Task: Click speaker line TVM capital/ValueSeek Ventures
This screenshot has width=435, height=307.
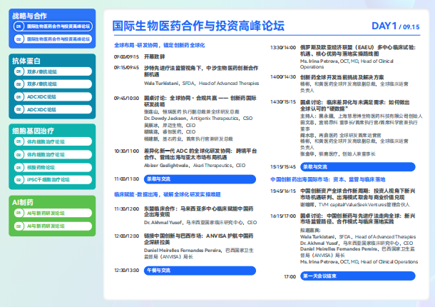Action: [x=355, y=204]
